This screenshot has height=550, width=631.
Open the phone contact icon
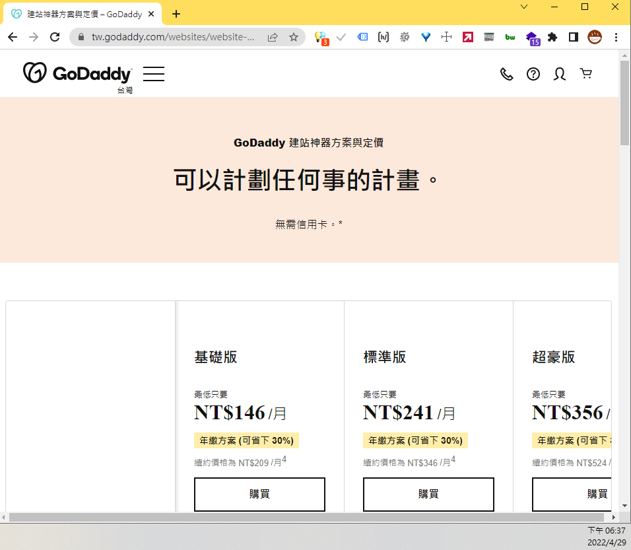(507, 74)
